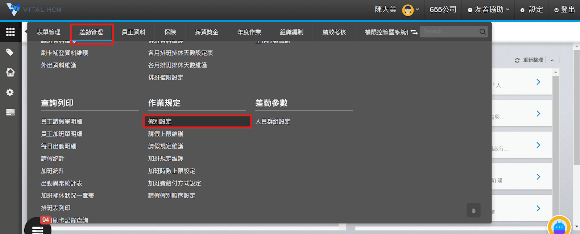Viewport: 580px width, 234px height.
Task: Select the 差勤管理 tab
Action: point(91,32)
